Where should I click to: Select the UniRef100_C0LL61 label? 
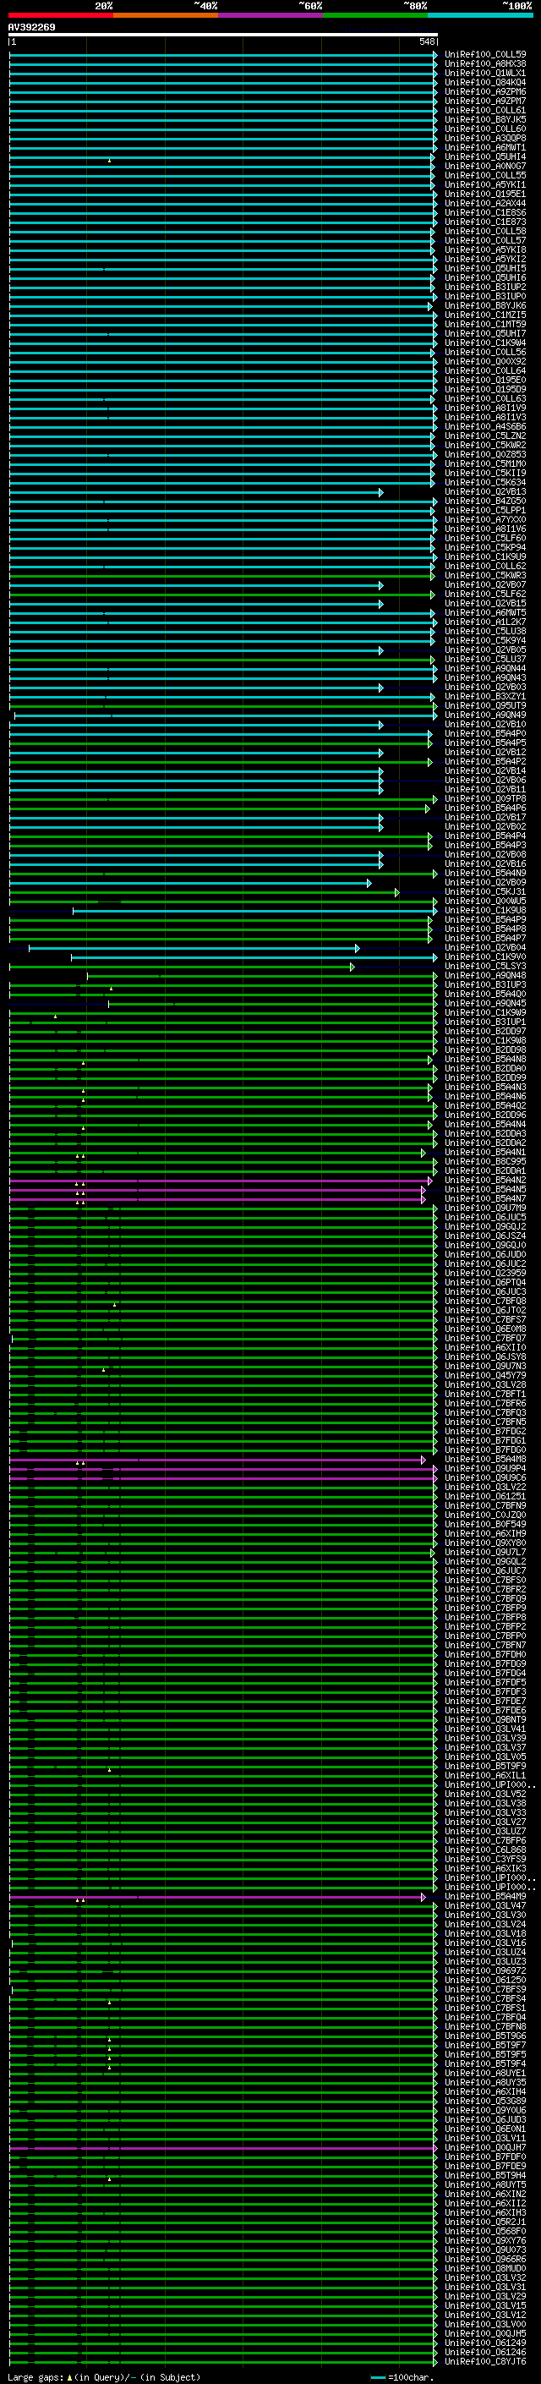click(485, 110)
